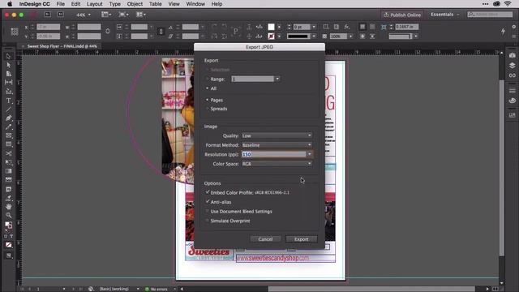Image resolution: width=519 pixels, height=292 pixels.
Task: Toggle constrain proportions for width and height
Action: pyautogui.click(x=108, y=32)
